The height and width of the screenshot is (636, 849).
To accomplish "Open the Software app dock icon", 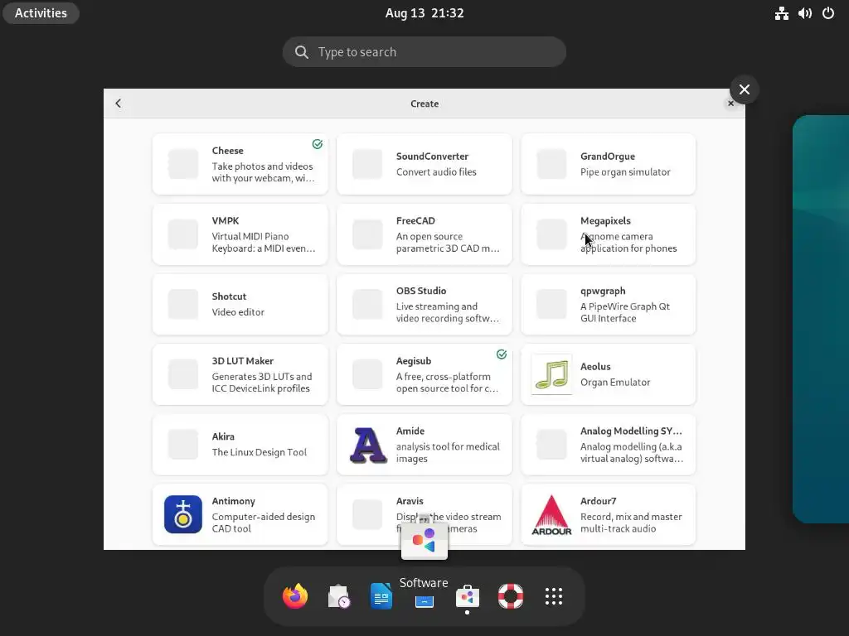I will tap(468, 596).
